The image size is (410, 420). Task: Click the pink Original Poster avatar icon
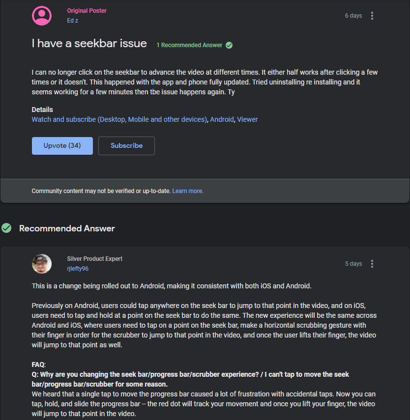coord(42,16)
